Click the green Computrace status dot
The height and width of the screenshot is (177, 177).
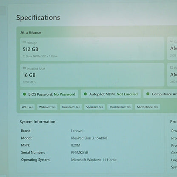(x=148, y=94)
